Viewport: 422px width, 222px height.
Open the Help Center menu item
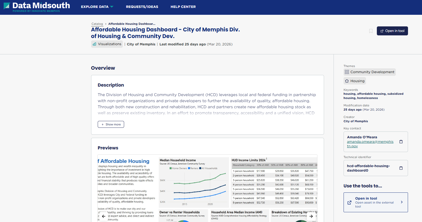183,7
